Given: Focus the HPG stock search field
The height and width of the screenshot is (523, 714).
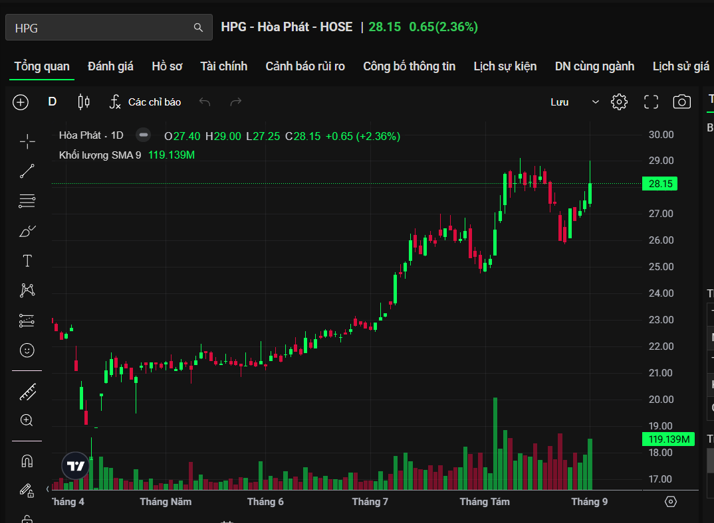Looking at the screenshot, I should (x=109, y=27).
